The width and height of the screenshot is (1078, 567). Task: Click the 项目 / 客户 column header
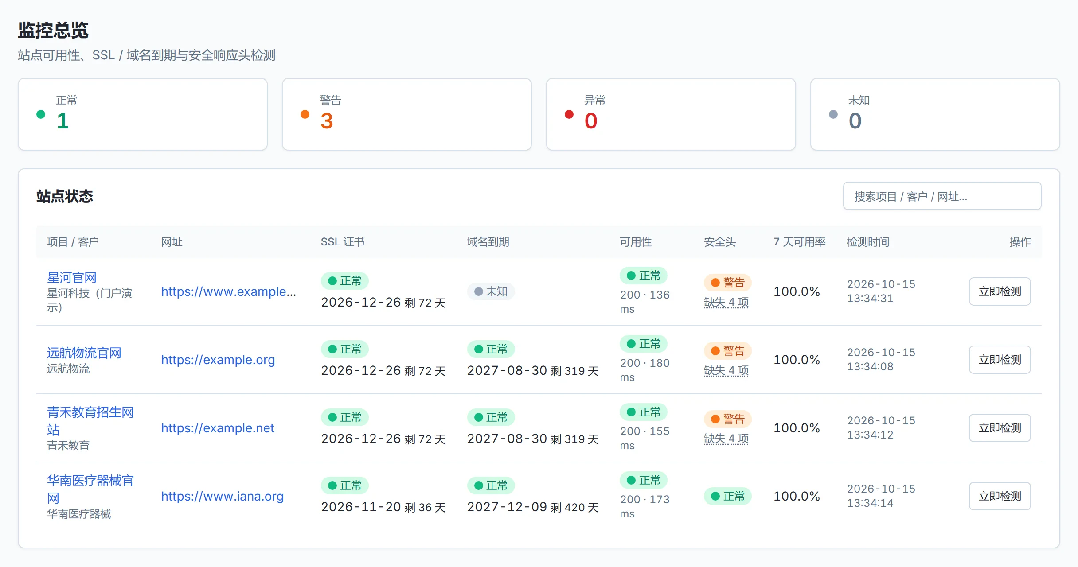pyautogui.click(x=73, y=242)
